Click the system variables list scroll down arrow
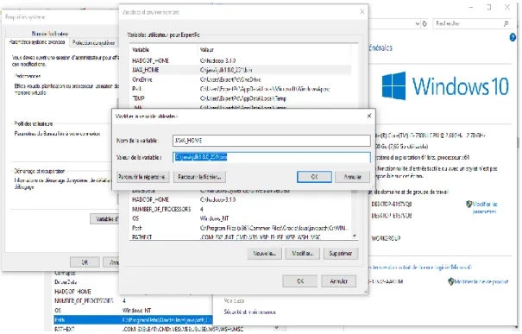This screenshot has width=522, height=334. (x=355, y=236)
